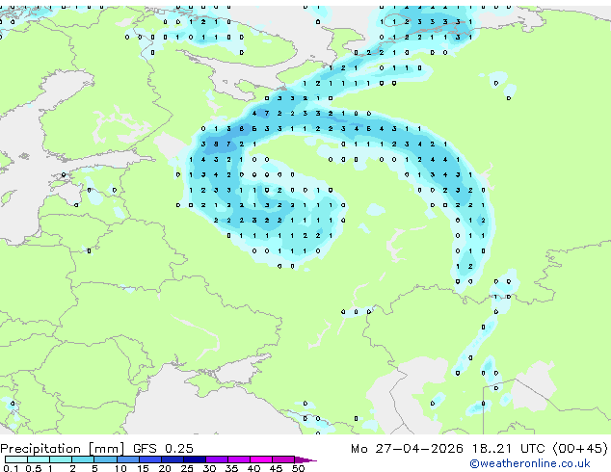Select the 10–15 mm blue legend swatch

point(128,459)
